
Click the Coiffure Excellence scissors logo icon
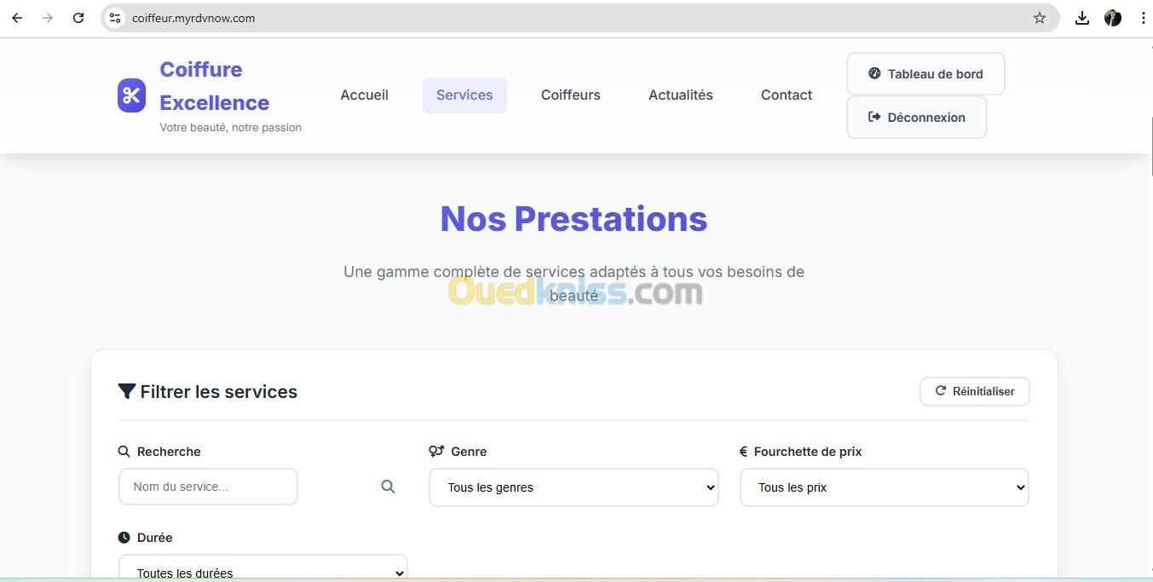131,95
